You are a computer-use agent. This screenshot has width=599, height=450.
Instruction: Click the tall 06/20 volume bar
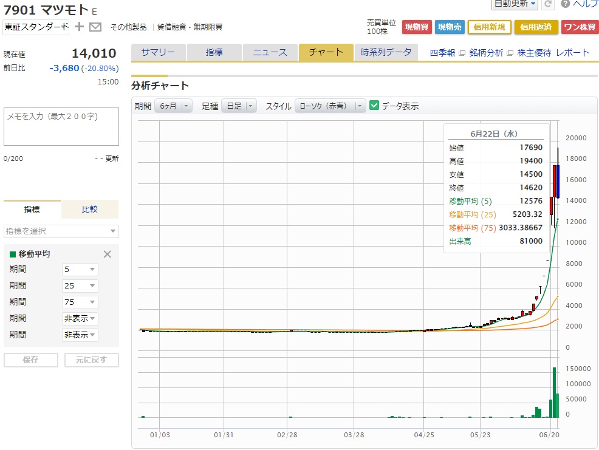click(x=554, y=392)
